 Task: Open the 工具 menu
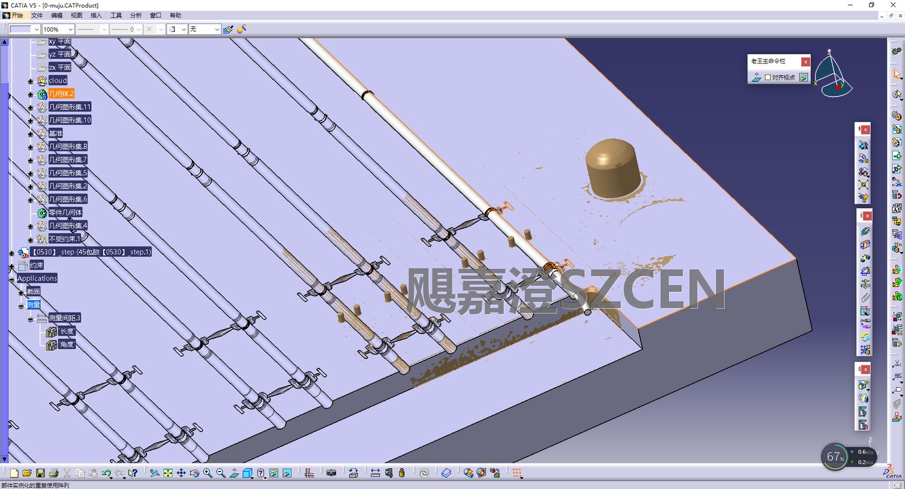click(x=116, y=15)
